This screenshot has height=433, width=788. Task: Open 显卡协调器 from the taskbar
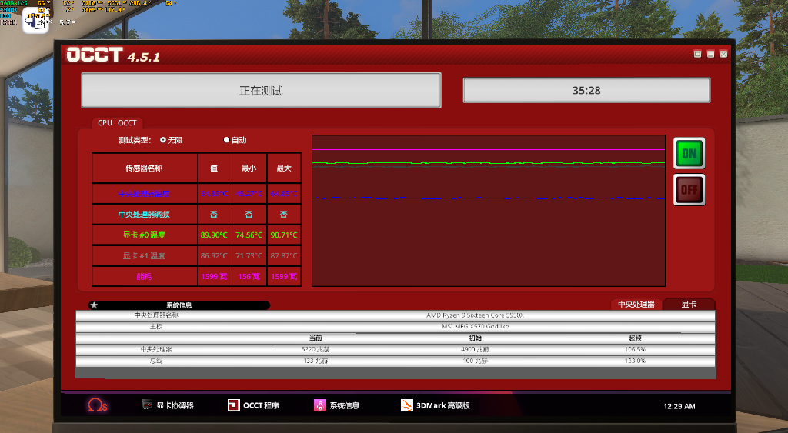pos(167,405)
